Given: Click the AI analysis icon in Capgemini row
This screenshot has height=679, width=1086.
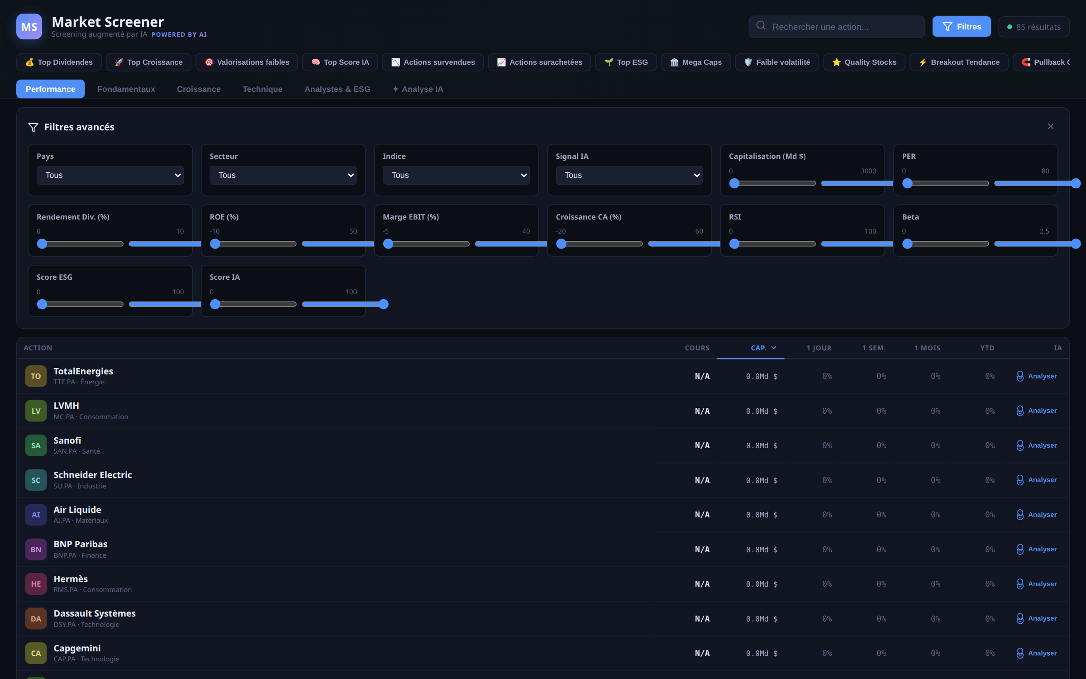Looking at the screenshot, I should pos(1020,653).
